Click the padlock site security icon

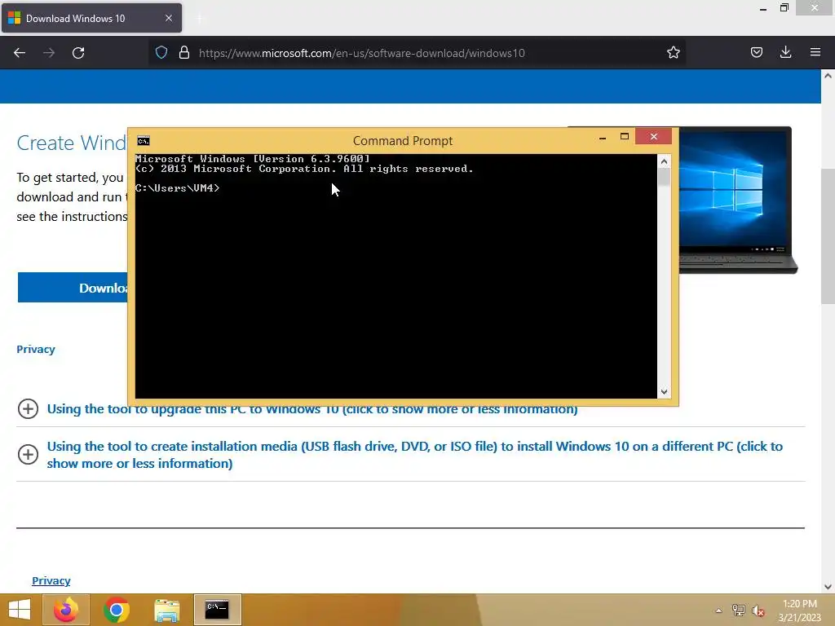(x=184, y=52)
